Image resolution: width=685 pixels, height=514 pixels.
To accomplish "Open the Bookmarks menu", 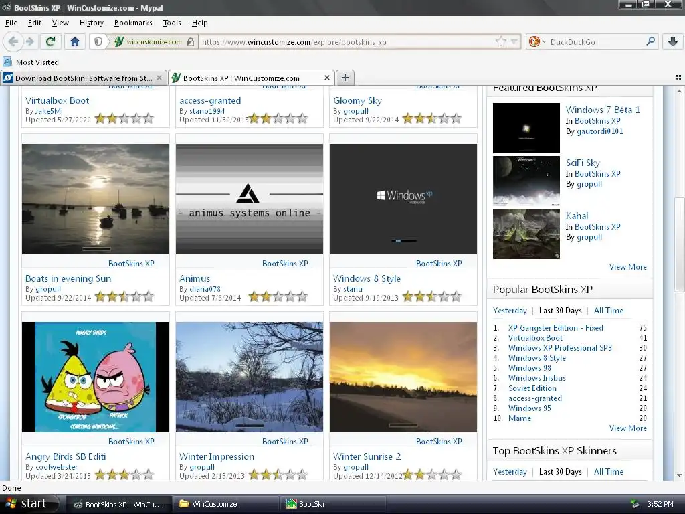I will (133, 23).
